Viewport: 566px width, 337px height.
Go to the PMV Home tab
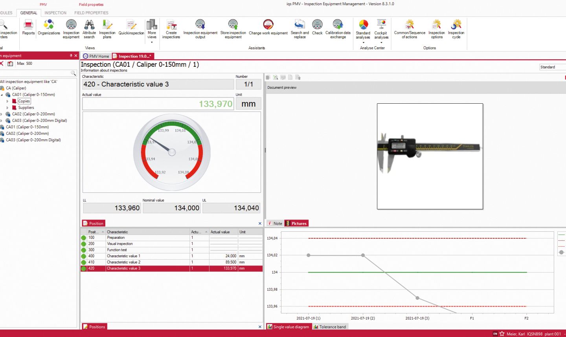[x=96, y=56]
